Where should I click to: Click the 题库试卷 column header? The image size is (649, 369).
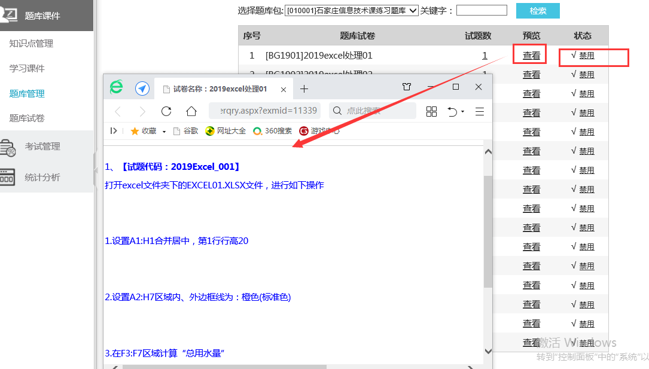coord(357,35)
